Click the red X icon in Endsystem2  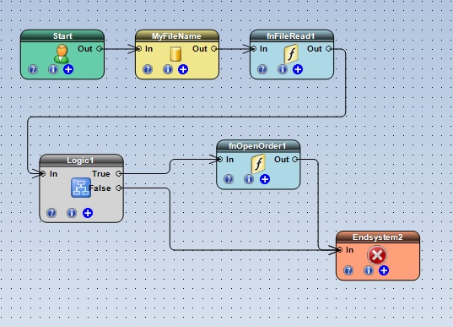tap(377, 255)
